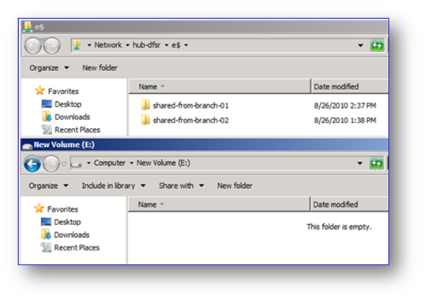Expand address history dropdown in e$ window
This screenshot has height=301, width=425.
360,45
